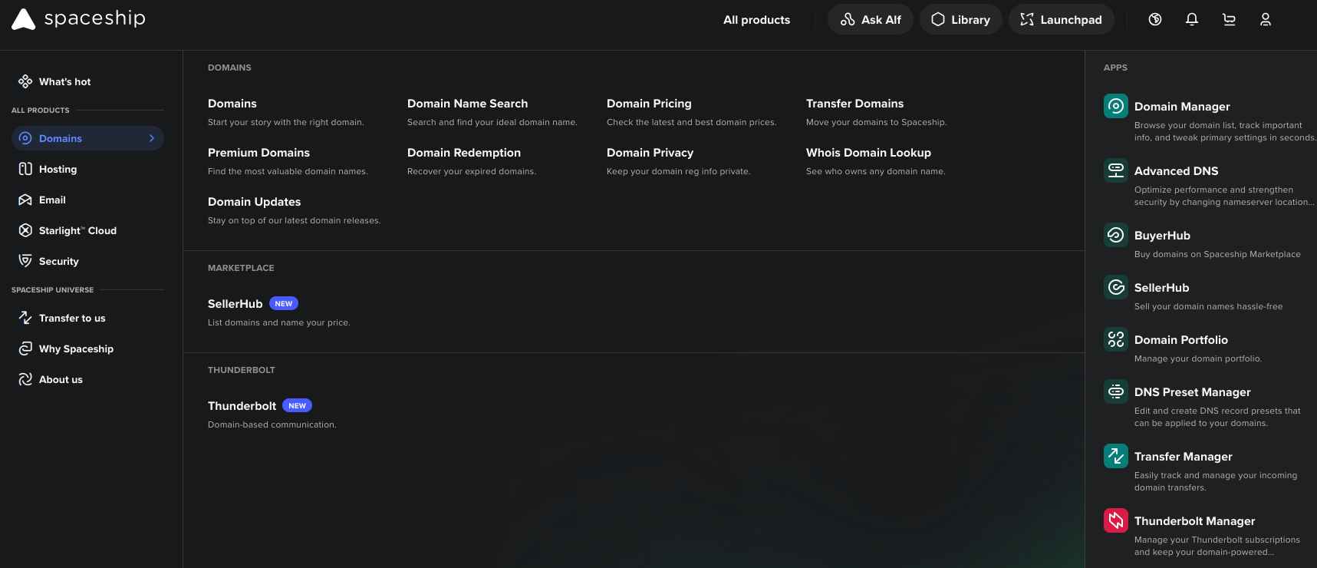Viewport: 1317px width, 568px height.
Task: Select Starlight Cloud in the sidebar
Action: pyautogui.click(x=77, y=230)
